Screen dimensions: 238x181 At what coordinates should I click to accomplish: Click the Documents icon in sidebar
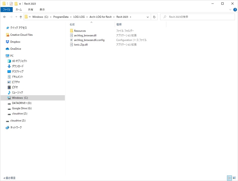tap(9, 77)
